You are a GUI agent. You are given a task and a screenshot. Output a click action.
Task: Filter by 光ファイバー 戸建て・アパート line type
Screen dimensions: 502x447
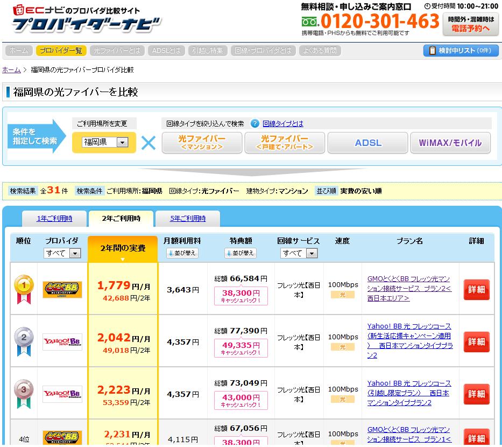pos(285,143)
